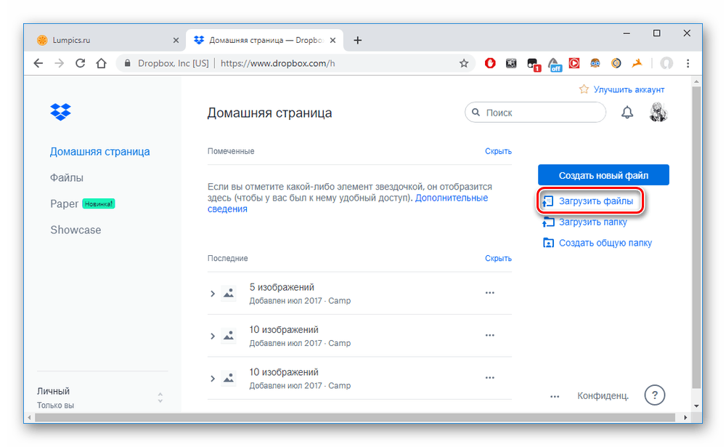Open the help question mark button
The height and width of the screenshot is (447, 726).
click(x=655, y=395)
